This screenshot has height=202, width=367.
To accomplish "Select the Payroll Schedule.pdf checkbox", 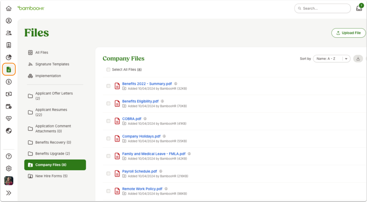I will (x=108, y=173).
